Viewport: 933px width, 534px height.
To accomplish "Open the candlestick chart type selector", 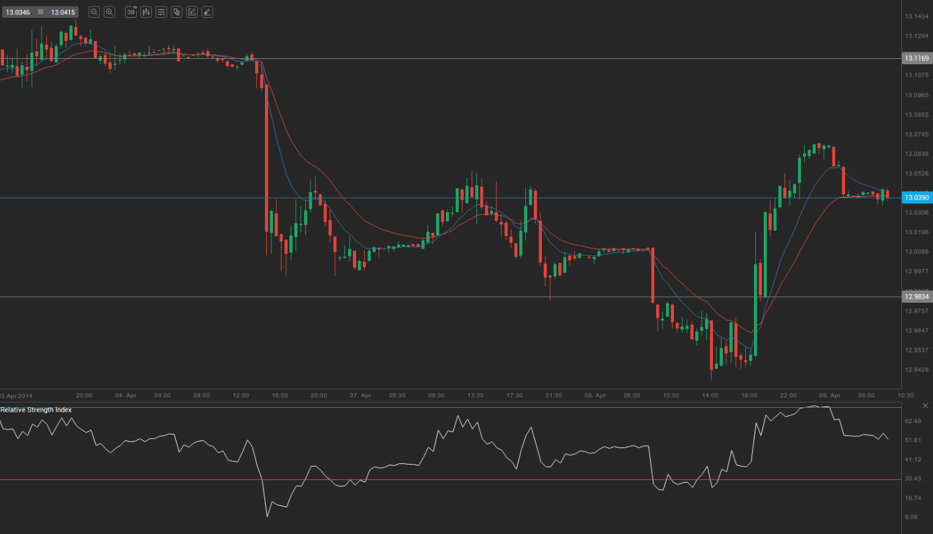I will pyautogui.click(x=146, y=12).
